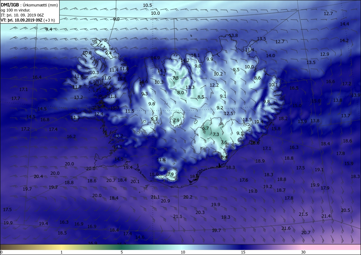Click the 12.5 value label
361x255 pixels.
pos(229,114)
